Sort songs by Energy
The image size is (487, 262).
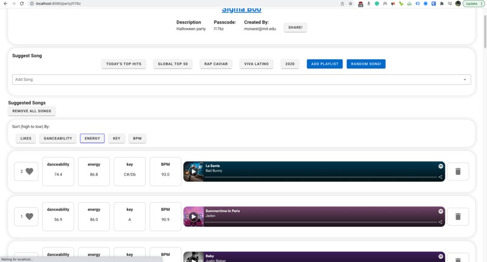pyautogui.click(x=92, y=138)
